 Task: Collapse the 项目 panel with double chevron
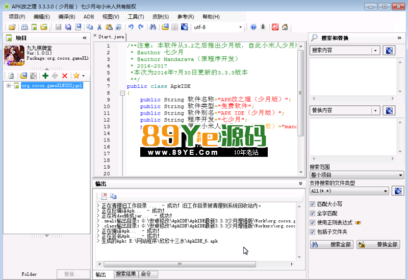85,38
